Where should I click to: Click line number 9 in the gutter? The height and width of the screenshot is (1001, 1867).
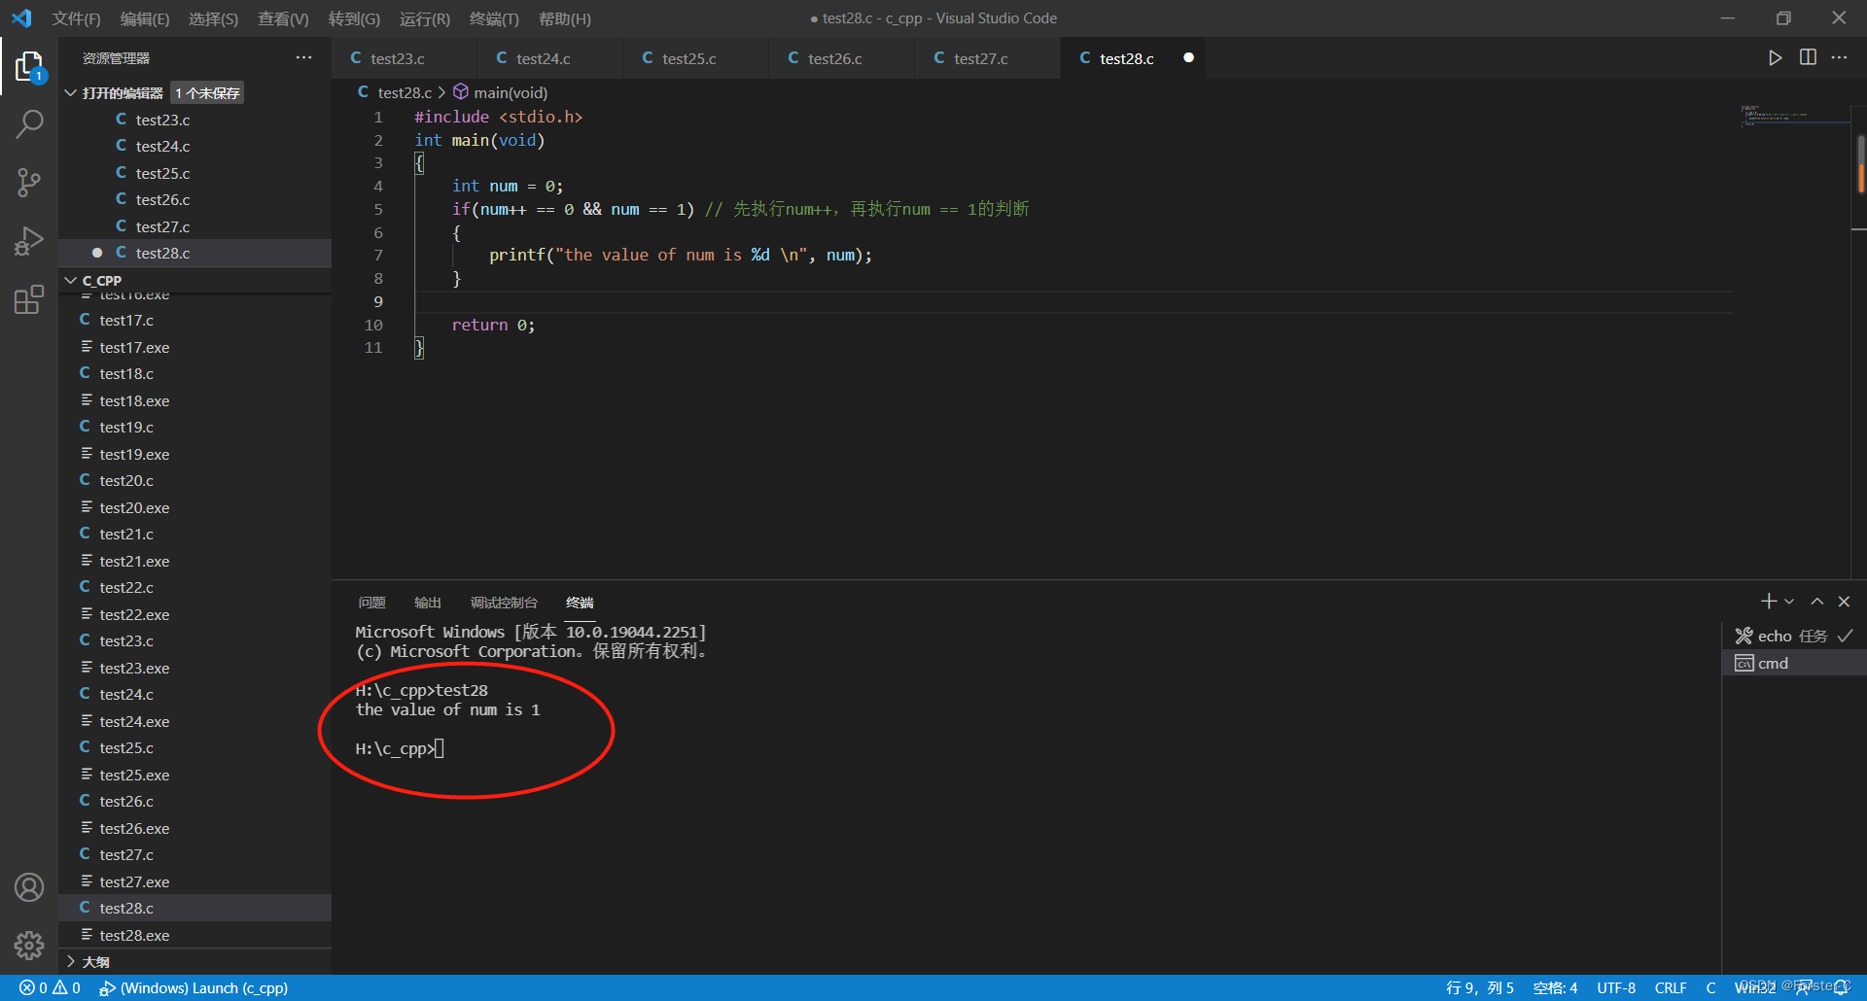tap(378, 301)
